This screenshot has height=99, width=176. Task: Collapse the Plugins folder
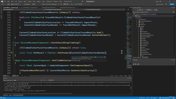coord(137,26)
